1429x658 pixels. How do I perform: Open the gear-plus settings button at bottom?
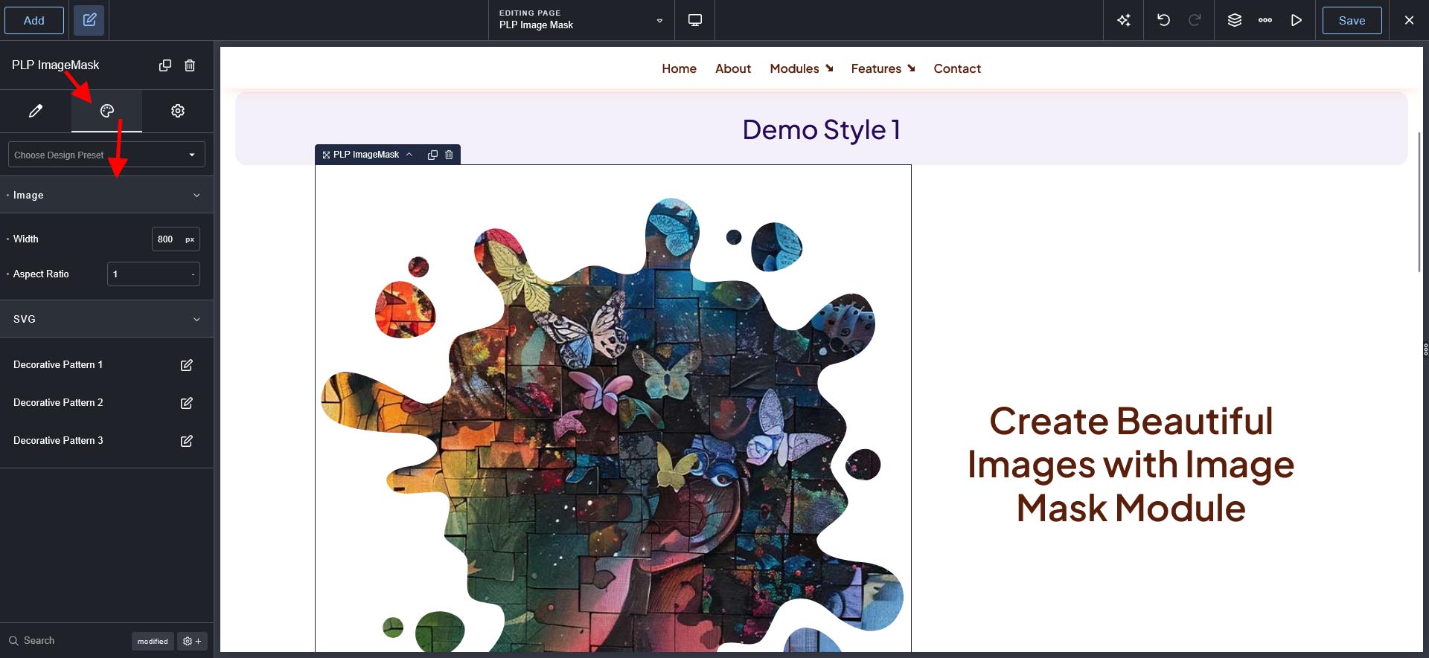(x=192, y=641)
